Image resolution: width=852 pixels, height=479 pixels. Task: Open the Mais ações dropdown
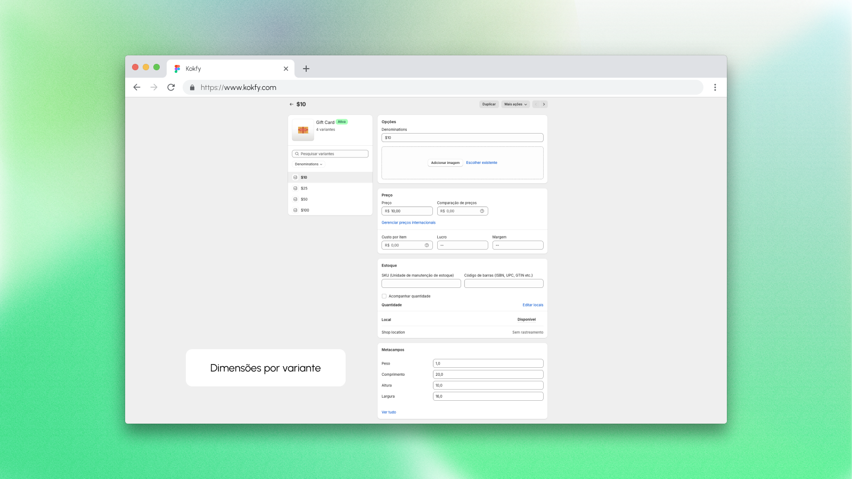click(x=515, y=104)
